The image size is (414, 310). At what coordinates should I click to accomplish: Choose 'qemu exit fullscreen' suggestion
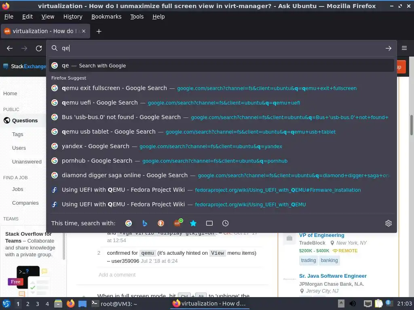coord(221,88)
